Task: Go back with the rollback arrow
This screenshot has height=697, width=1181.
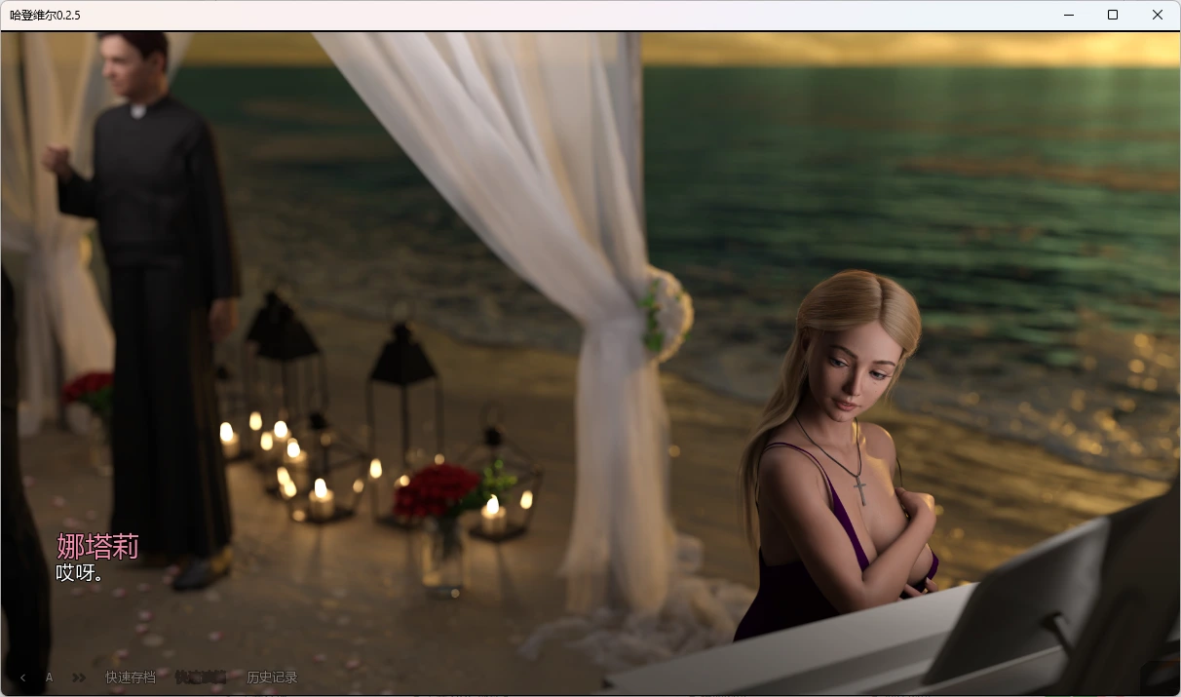Action: (22, 678)
